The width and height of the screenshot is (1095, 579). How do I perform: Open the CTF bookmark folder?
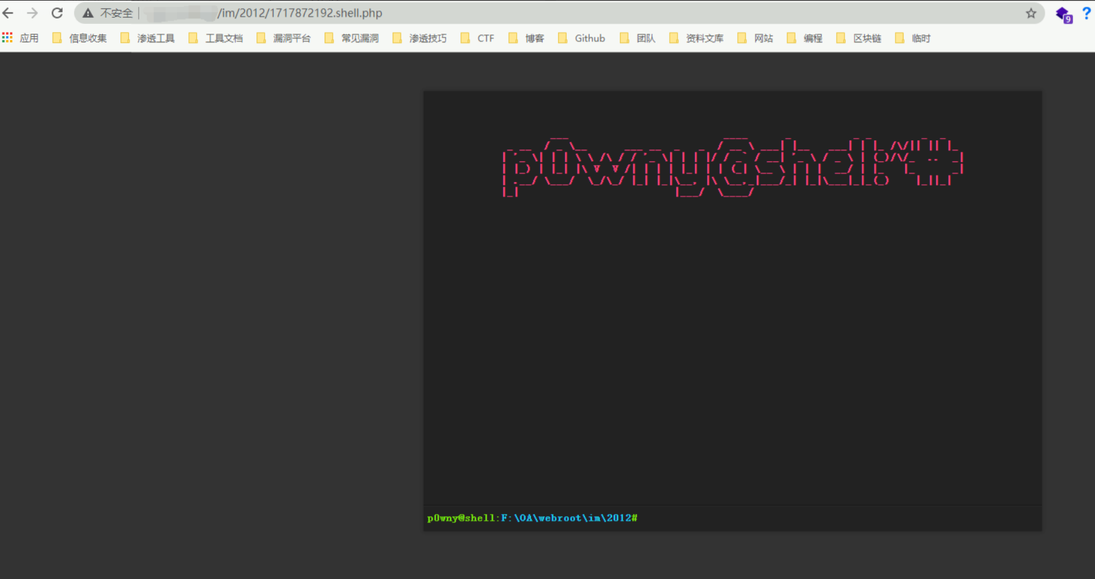pyautogui.click(x=478, y=38)
